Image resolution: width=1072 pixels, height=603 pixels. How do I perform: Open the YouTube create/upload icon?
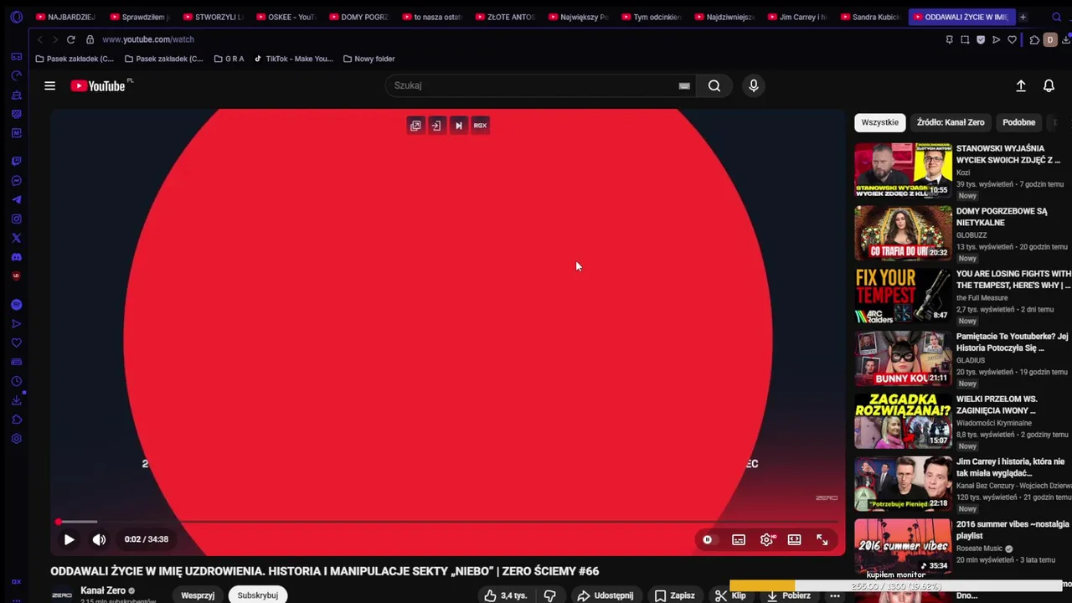click(x=1021, y=85)
